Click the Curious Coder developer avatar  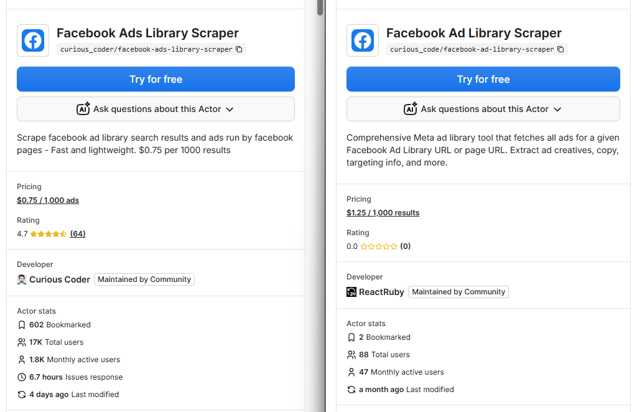coord(22,279)
